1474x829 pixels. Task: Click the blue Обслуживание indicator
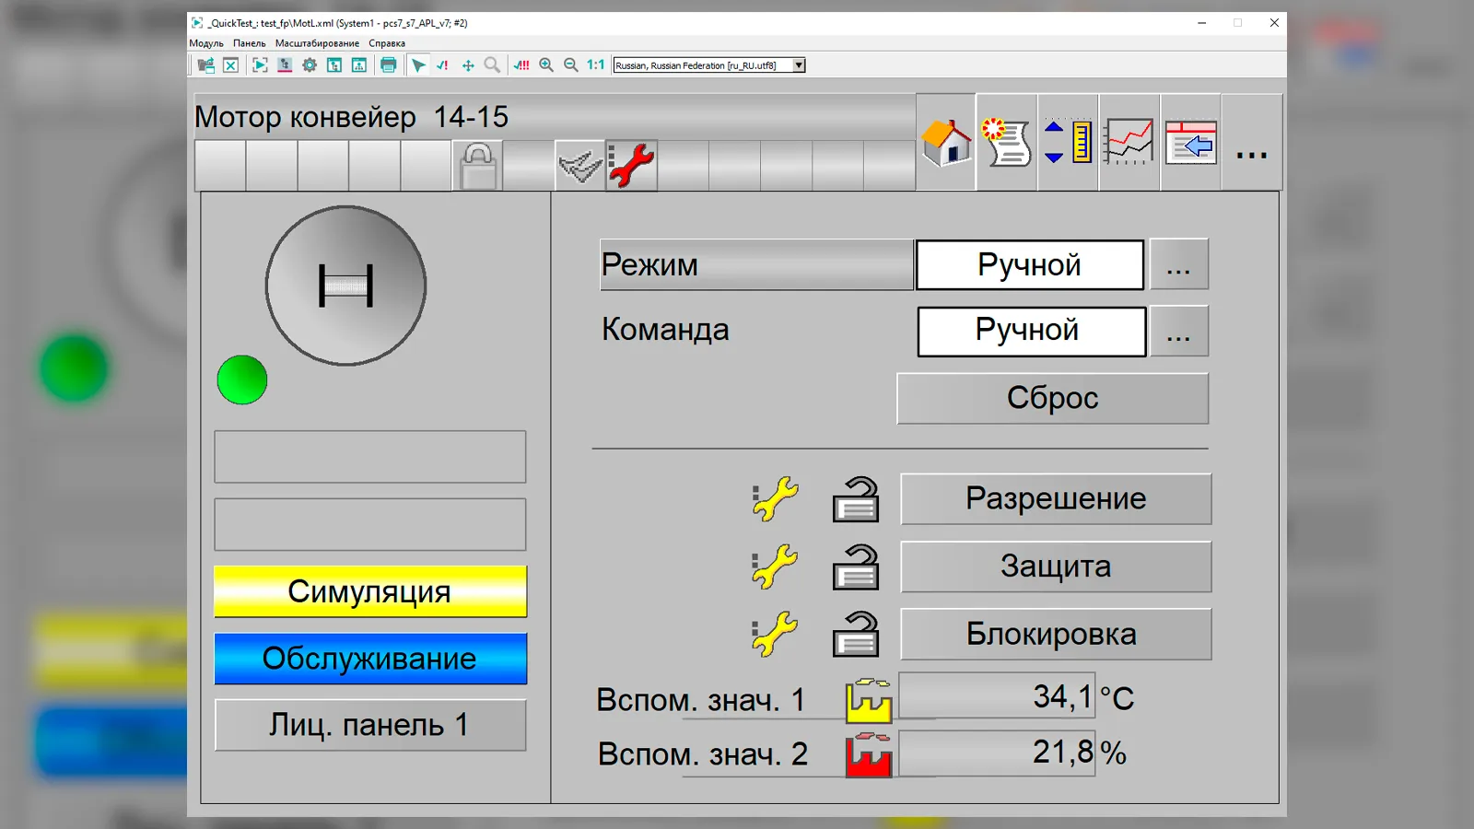tap(370, 659)
